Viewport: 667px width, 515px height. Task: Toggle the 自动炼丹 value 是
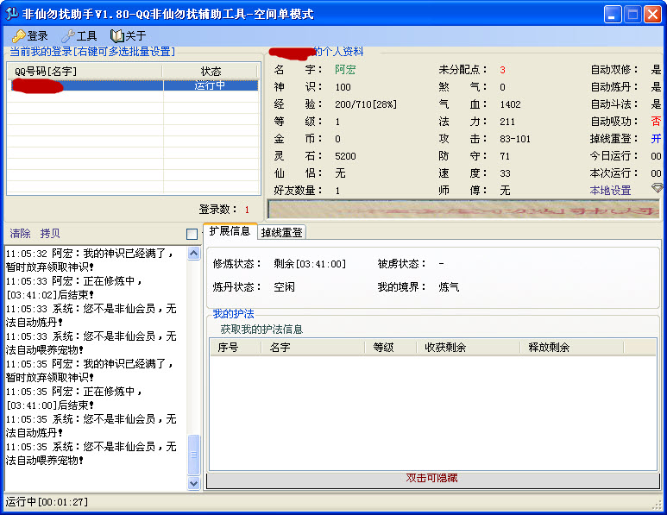pyautogui.click(x=656, y=87)
